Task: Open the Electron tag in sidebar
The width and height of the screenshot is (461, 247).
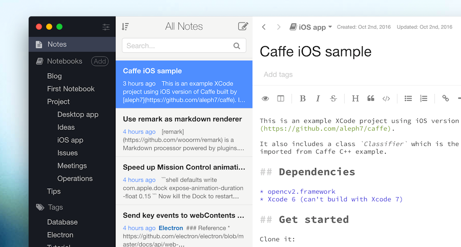Action: coord(60,235)
